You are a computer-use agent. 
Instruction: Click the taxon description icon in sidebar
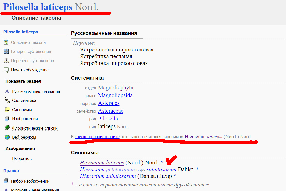point(6,42)
